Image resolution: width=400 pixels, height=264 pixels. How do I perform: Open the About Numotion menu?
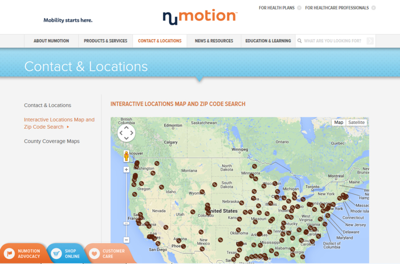point(51,41)
